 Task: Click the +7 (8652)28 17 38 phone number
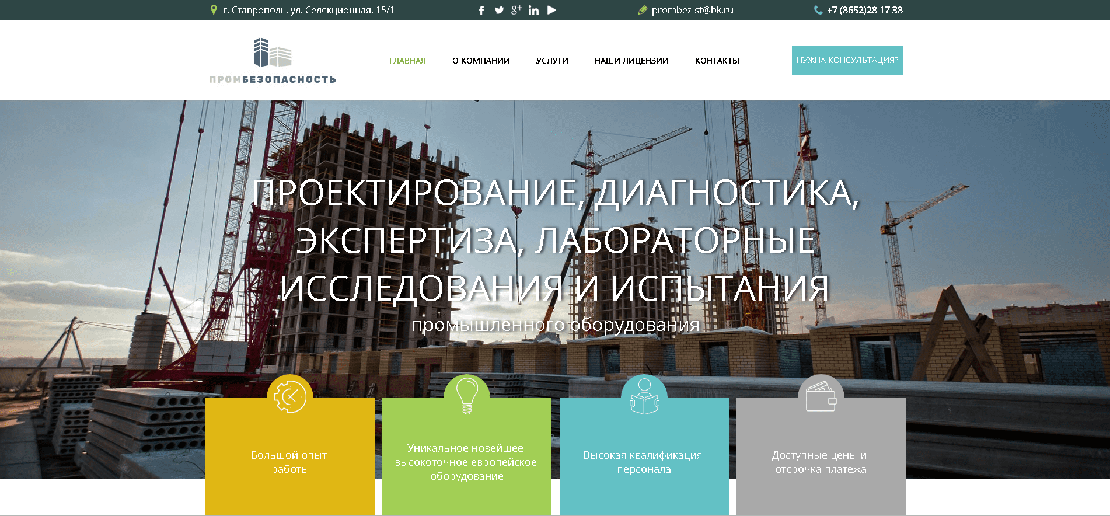pyautogui.click(x=865, y=10)
